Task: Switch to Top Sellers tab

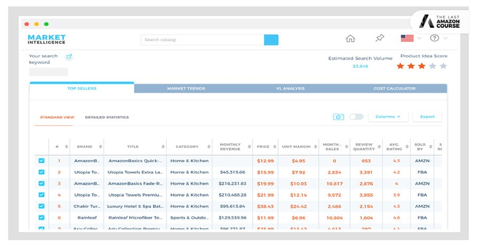Action: coord(82,88)
